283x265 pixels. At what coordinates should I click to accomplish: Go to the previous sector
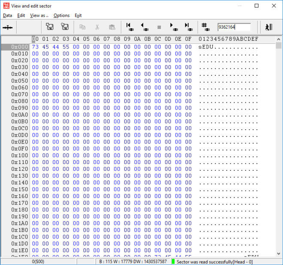pos(144,27)
